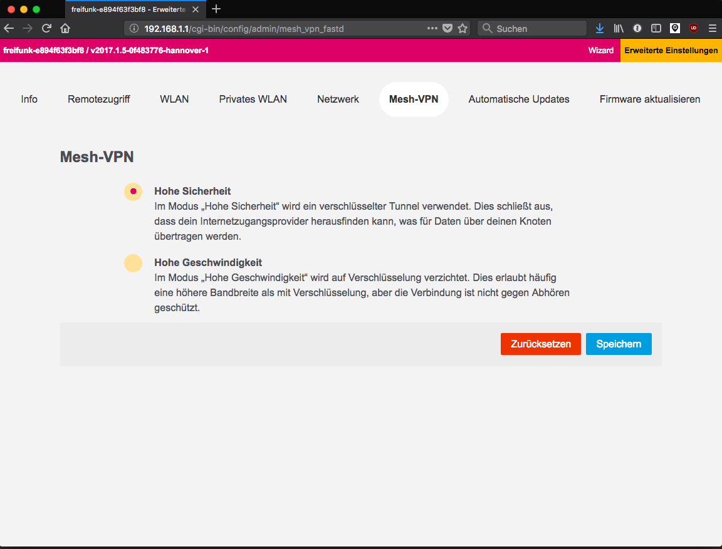The image size is (722, 549).
Task: Select the Hohe Sicherheit radio option
Action: click(133, 192)
